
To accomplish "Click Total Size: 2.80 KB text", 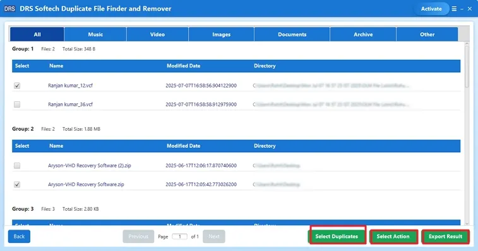I will 80,209.
